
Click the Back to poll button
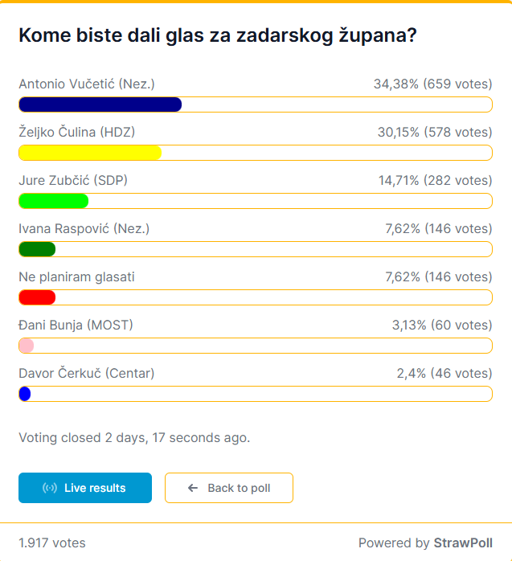(x=229, y=488)
